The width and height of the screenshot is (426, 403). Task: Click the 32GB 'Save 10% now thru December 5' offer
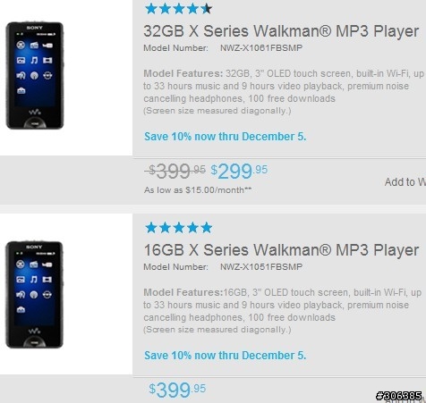click(x=226, y=137)
